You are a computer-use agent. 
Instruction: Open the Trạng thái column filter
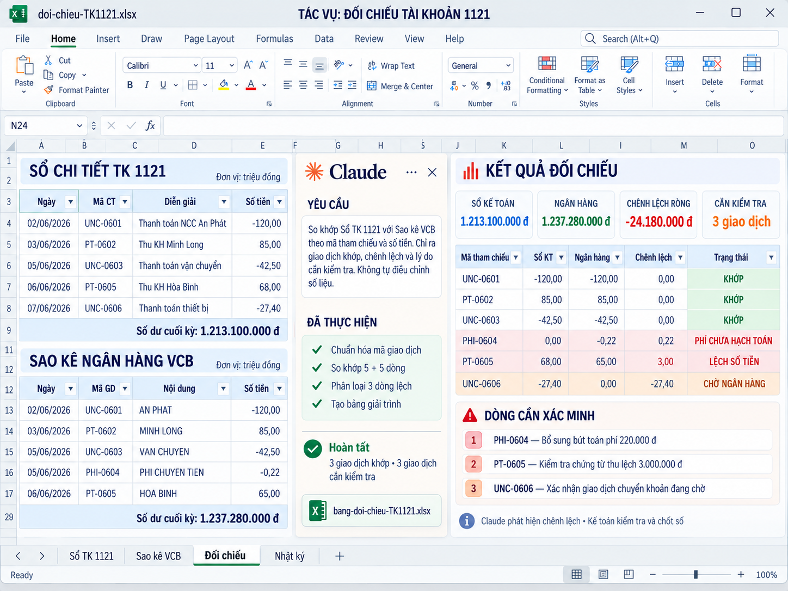pos(771,257)
